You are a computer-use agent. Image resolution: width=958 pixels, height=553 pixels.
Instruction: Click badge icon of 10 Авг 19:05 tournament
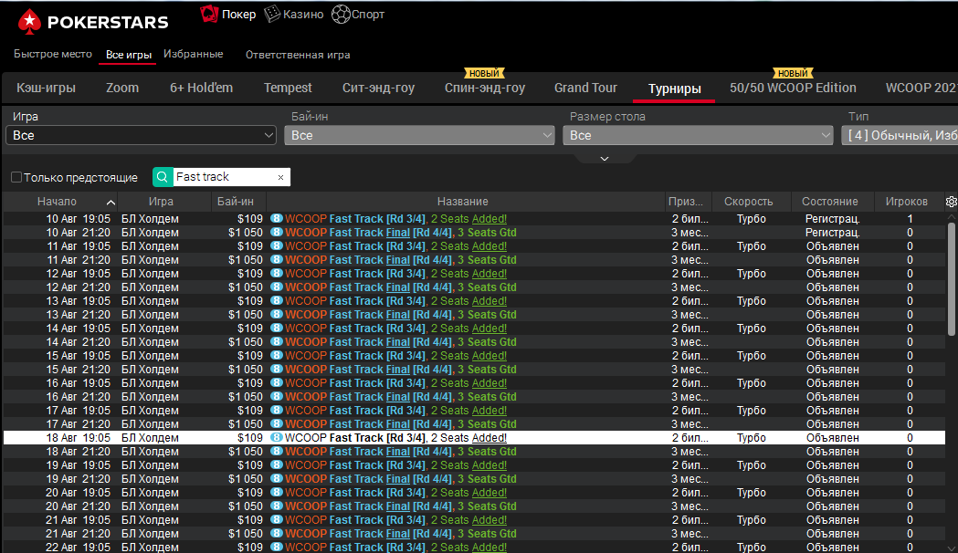coord(276,218)
